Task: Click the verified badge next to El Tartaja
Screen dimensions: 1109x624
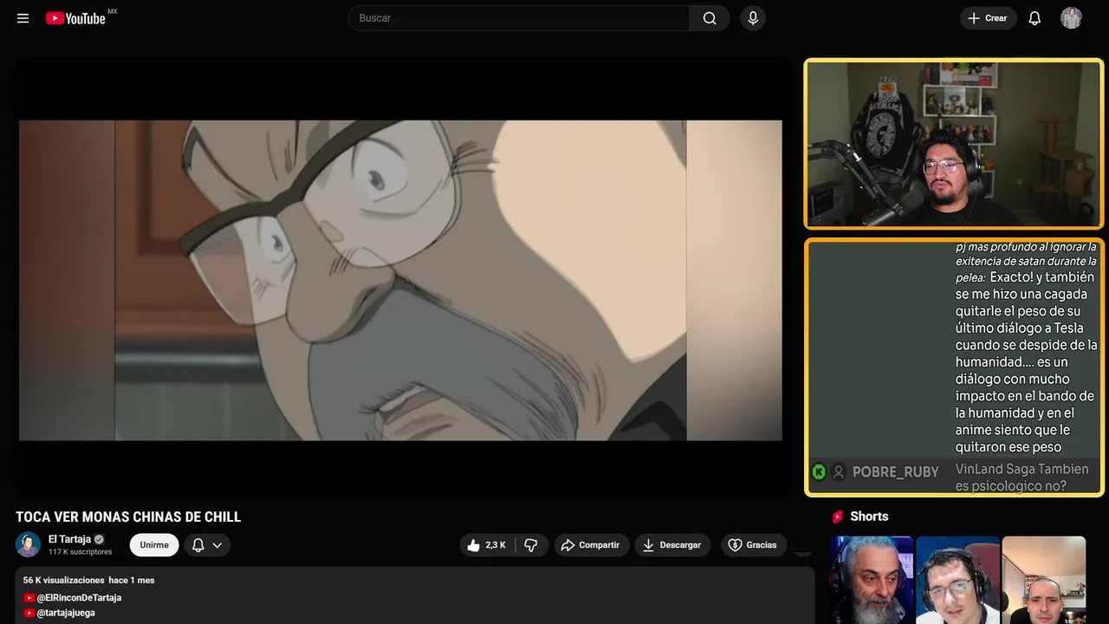Action: (99, 539)
